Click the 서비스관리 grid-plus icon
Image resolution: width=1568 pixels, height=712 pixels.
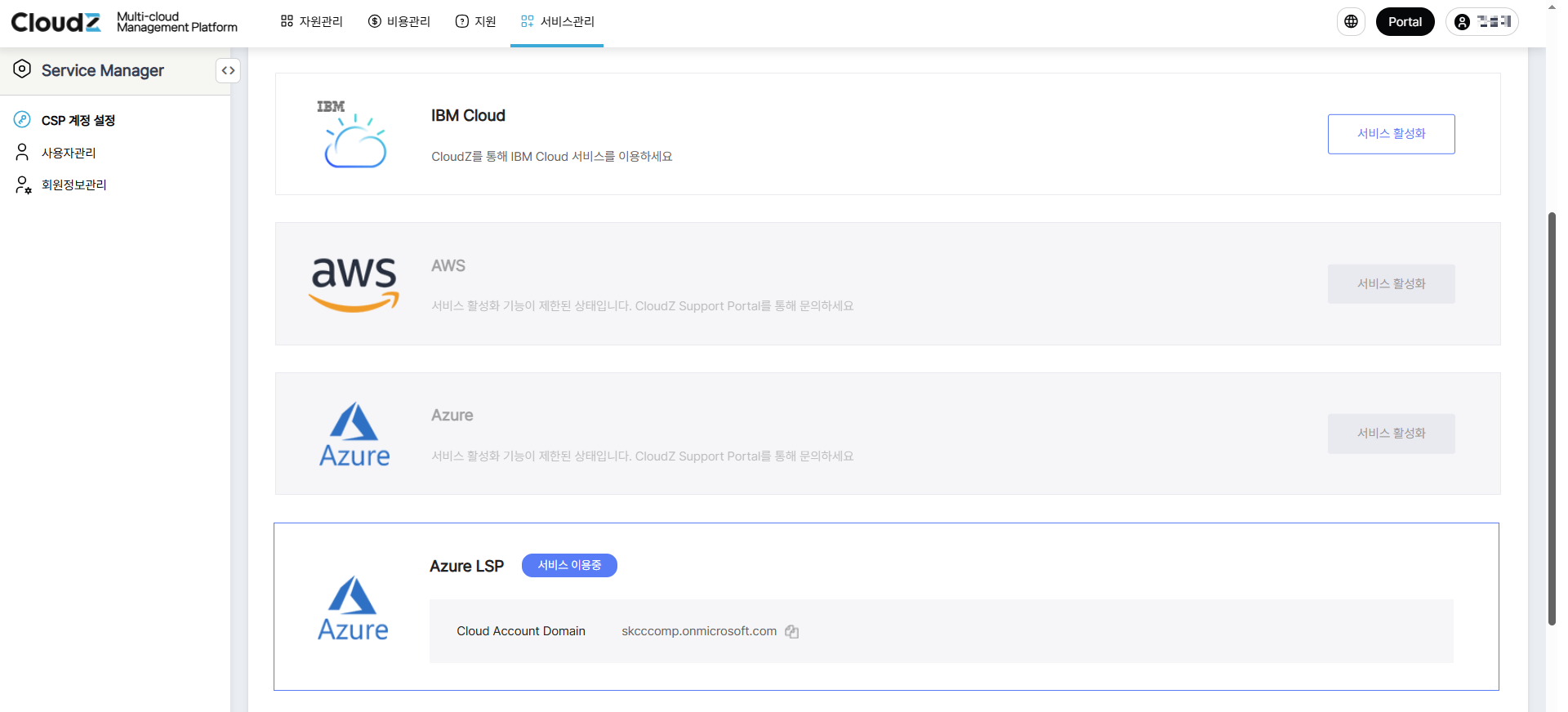pyautogui.click(x=528, y=22)
